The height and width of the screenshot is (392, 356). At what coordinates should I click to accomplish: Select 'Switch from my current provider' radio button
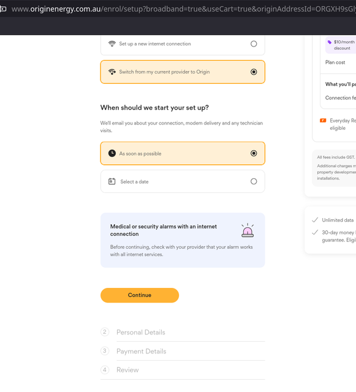tap(254, 72)
